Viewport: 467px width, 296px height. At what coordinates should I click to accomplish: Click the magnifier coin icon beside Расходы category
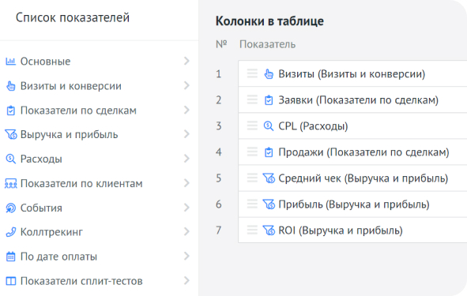pos(11,159)
